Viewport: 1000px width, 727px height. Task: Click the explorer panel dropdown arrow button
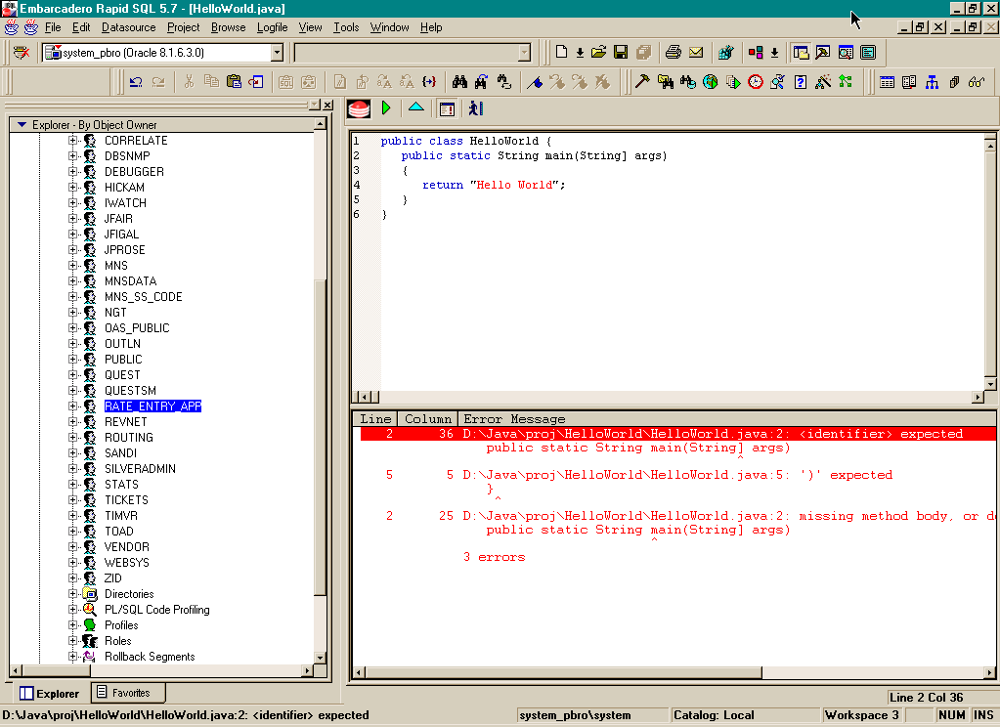coord(315,106)
